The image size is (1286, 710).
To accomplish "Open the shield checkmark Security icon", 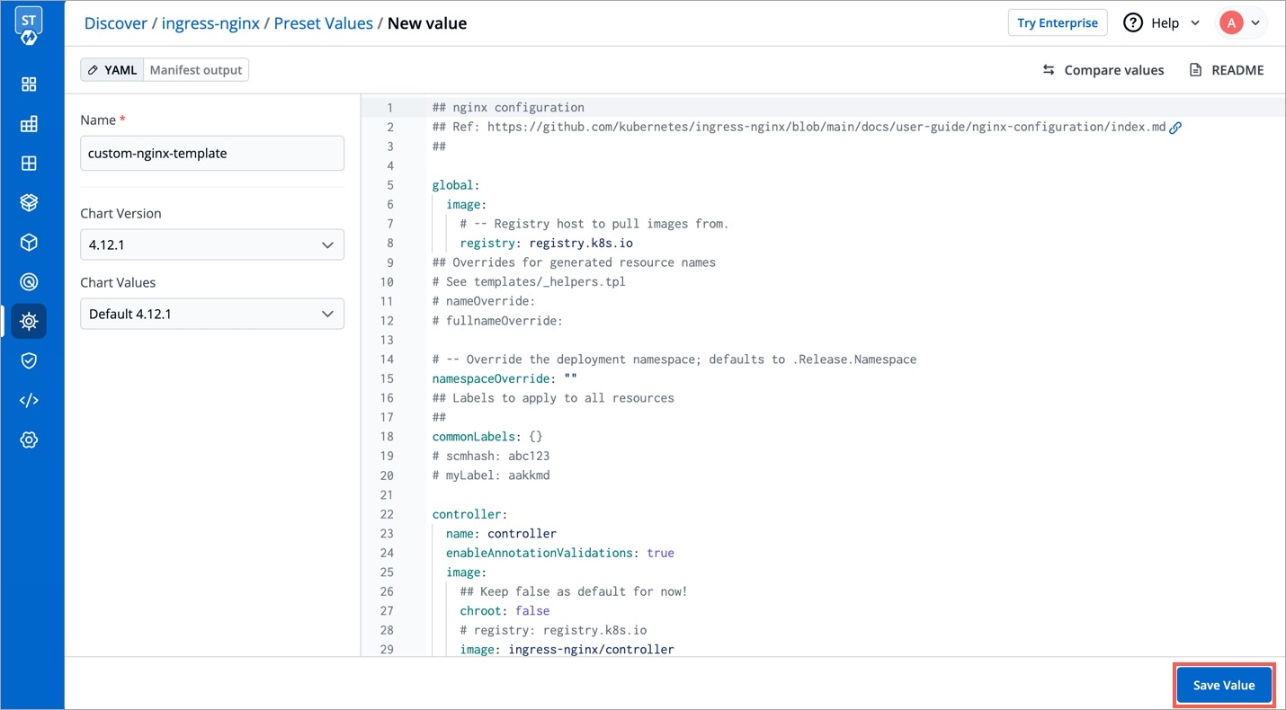I will pyautogui.click(x=29, y=360).
